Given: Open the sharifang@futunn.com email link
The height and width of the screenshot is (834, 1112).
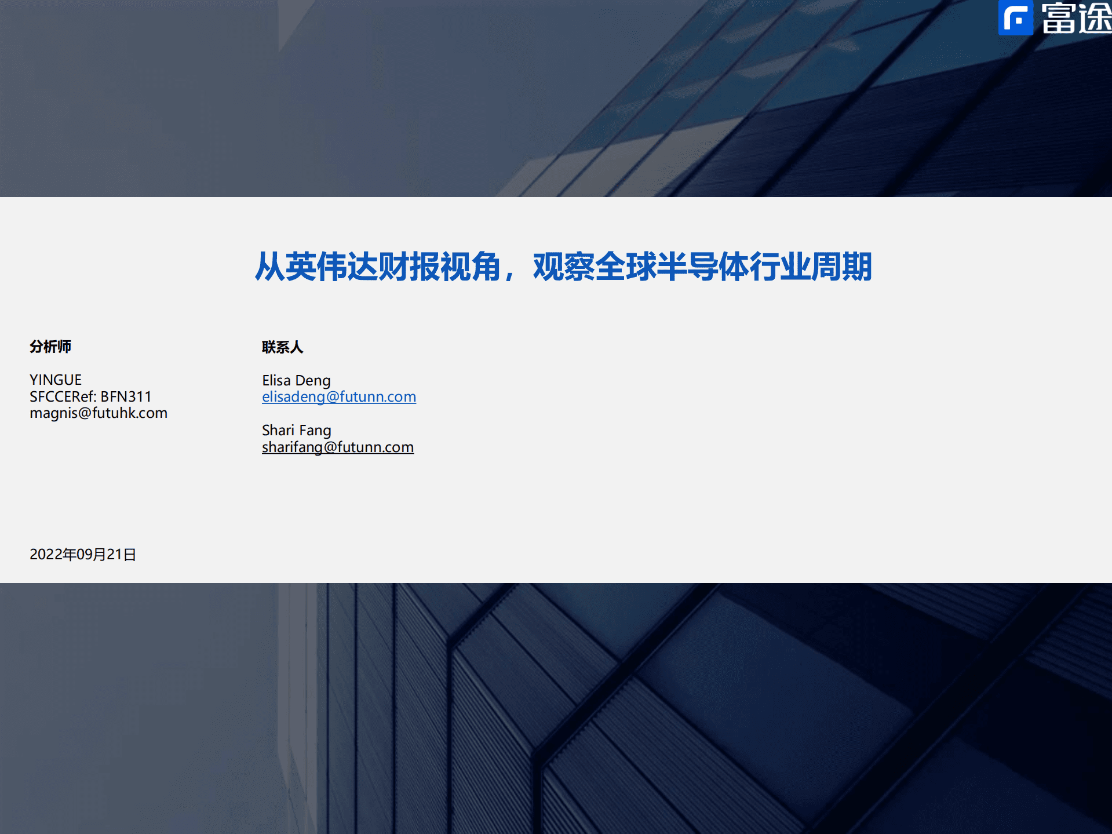Looking at the screenshot, I should tap(338, 447).
